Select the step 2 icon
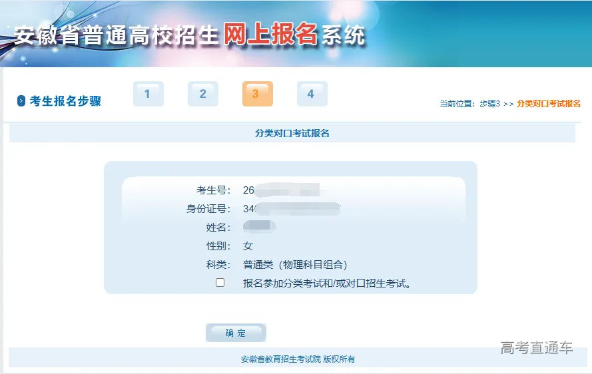 (x=203, y=94)
